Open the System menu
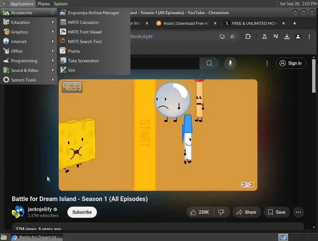 tap(61, 4)
